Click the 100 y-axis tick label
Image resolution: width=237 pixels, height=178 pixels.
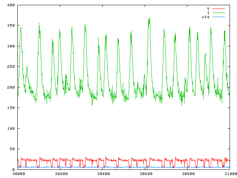pyautogui.click(x=11, y=129)
